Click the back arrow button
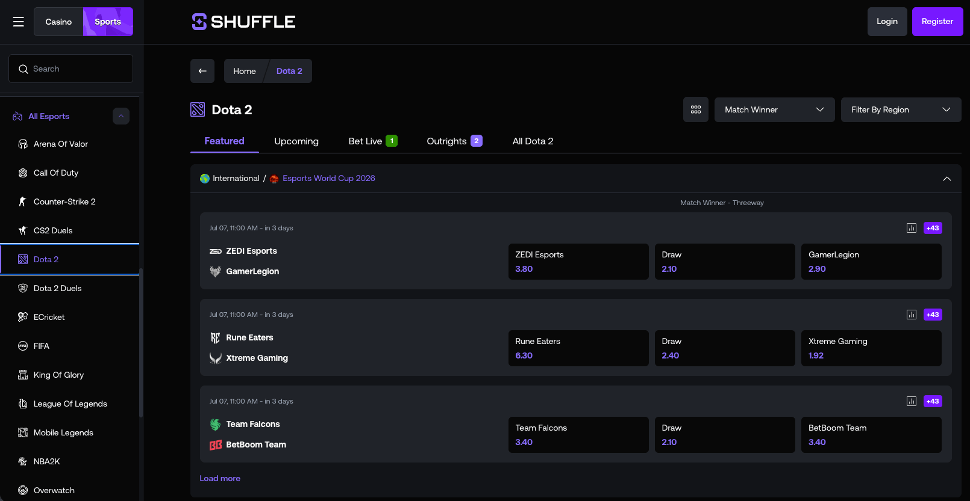 pyautogui.click(x=202, y=71)
